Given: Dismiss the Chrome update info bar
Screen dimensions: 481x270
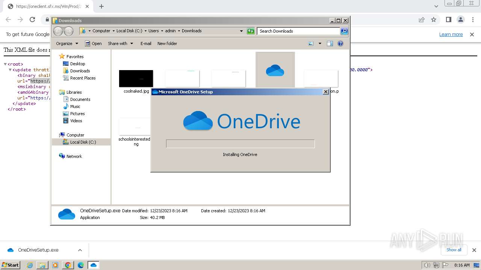Looking at the screenshot, I should coord(472,34).
